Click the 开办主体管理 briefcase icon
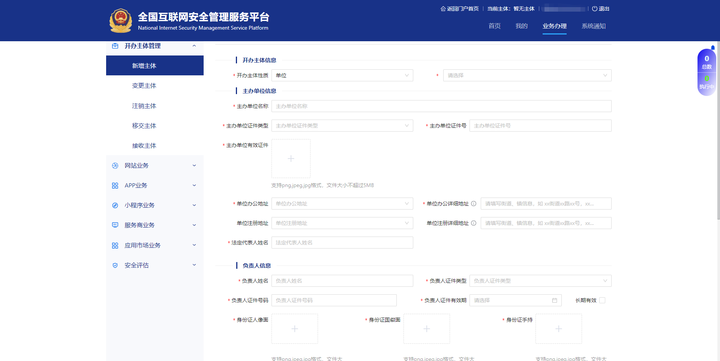 coord(115,46)
